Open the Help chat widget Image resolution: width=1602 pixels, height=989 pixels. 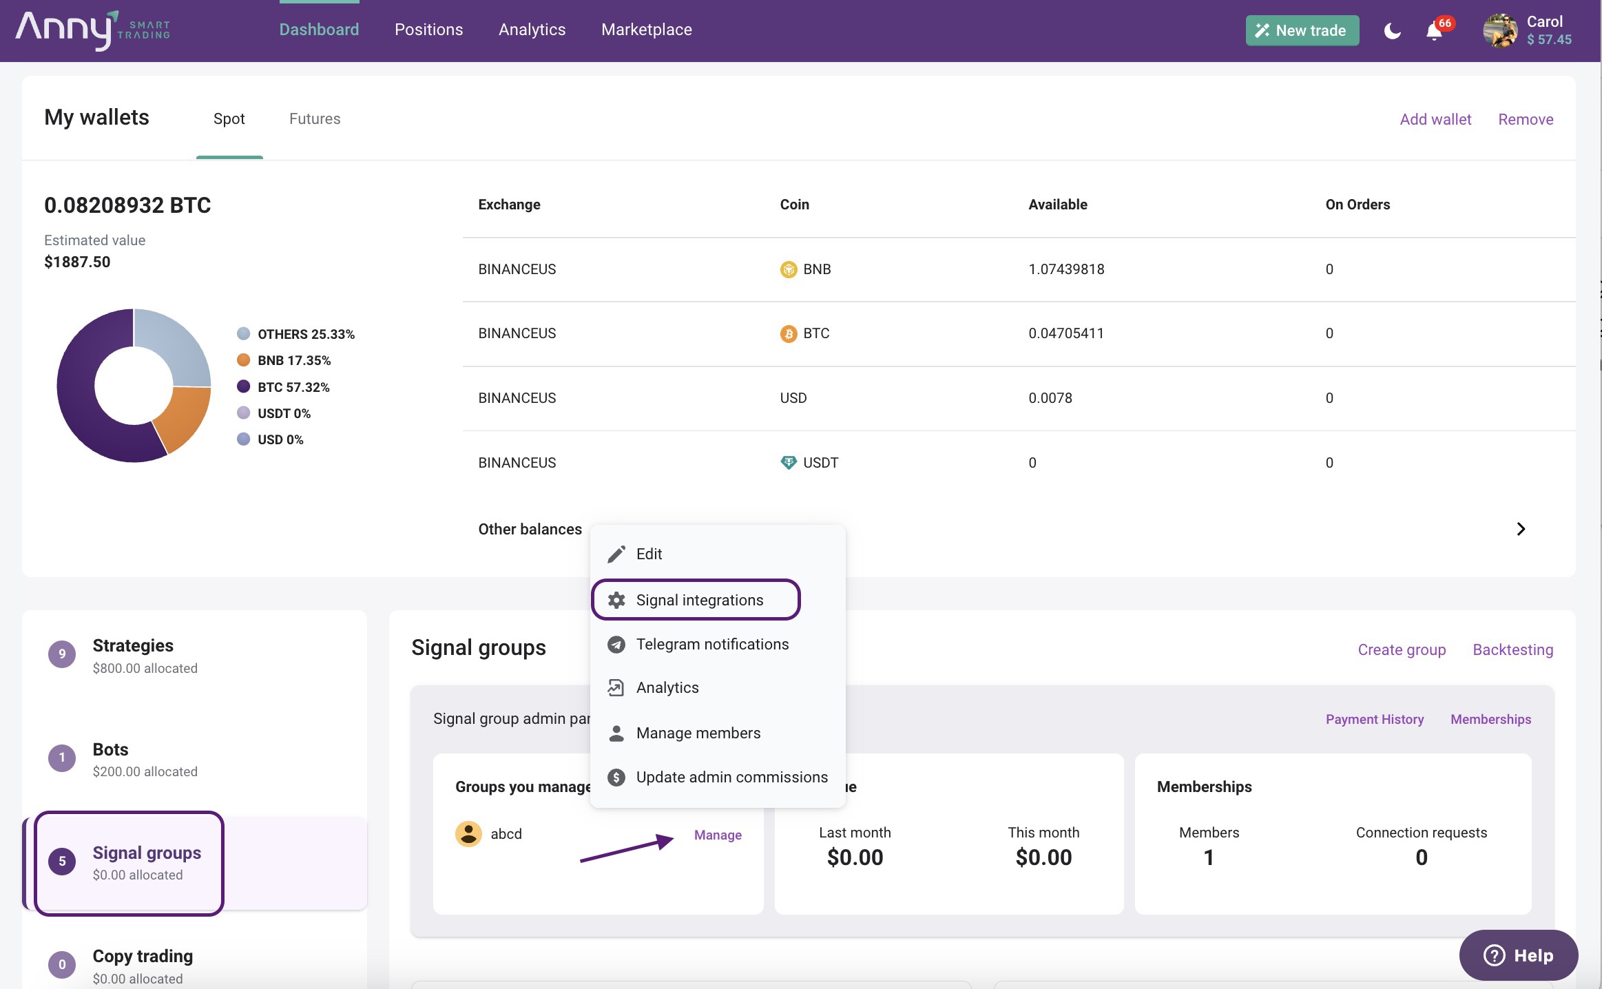(1518, 955)
